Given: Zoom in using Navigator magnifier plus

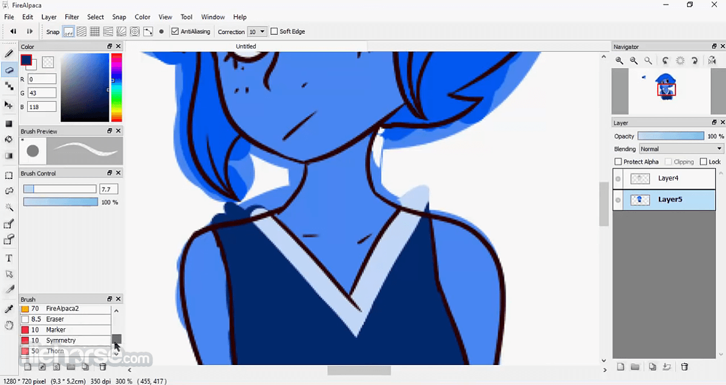Looking at the screenshot, I should click(x=620, y=60).
